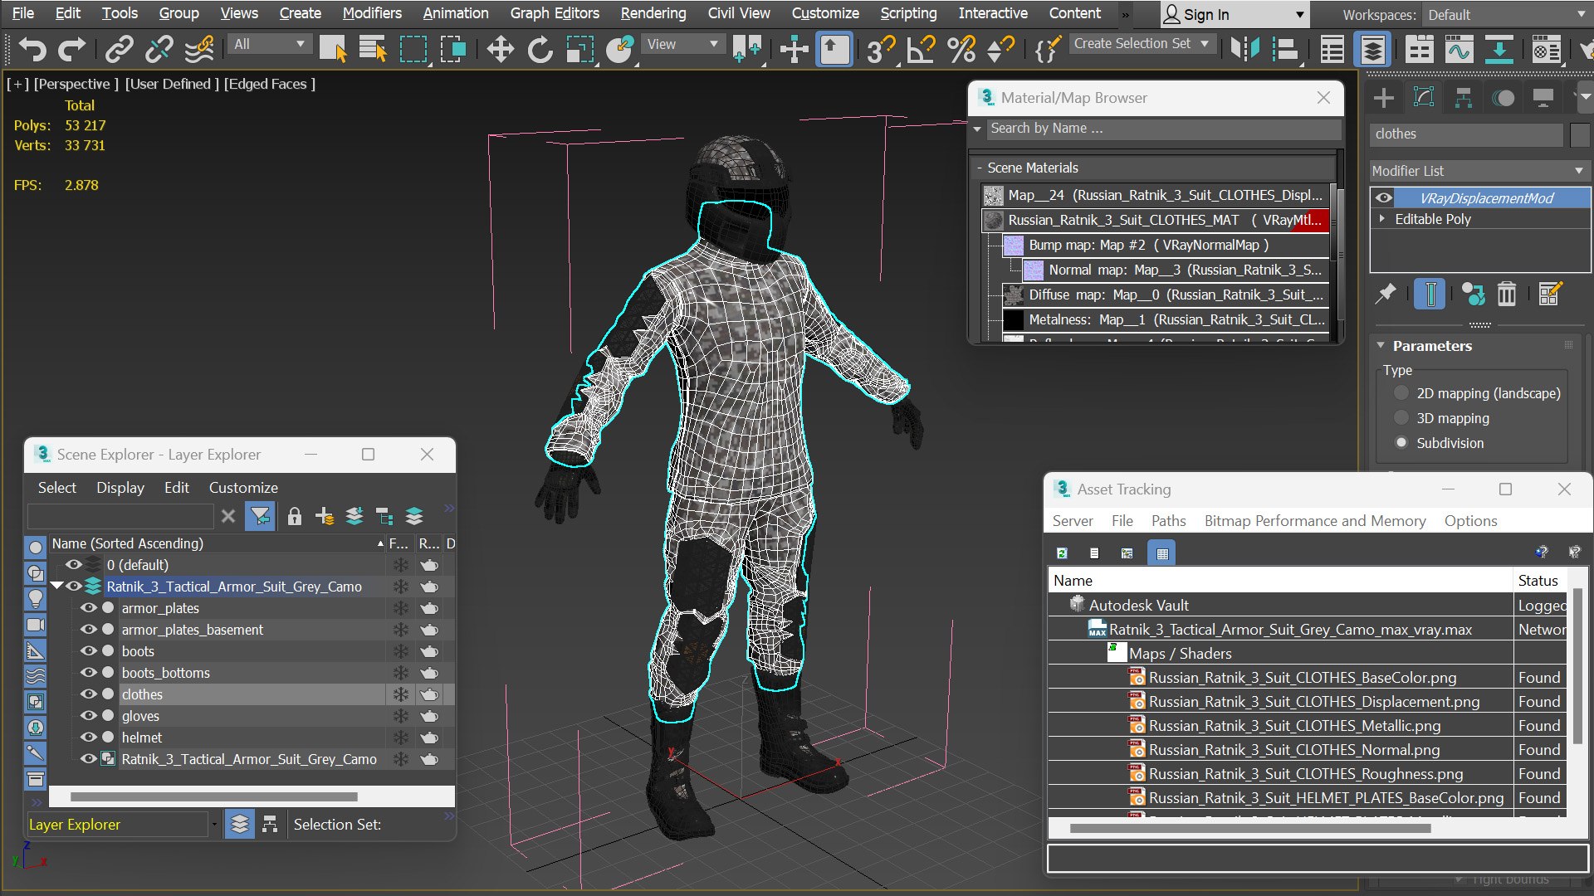
Task: Activate the Select and Rotate tool
Action: (540, 50)
